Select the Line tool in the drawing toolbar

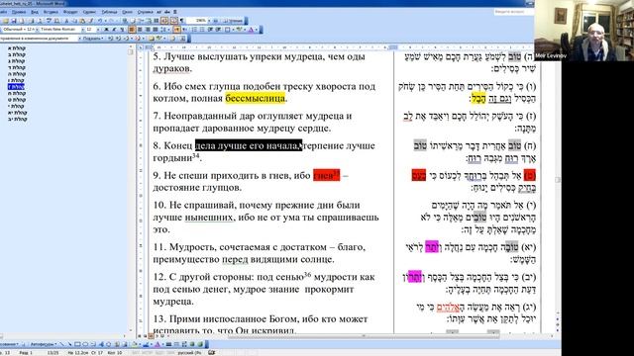click(61, 344)
